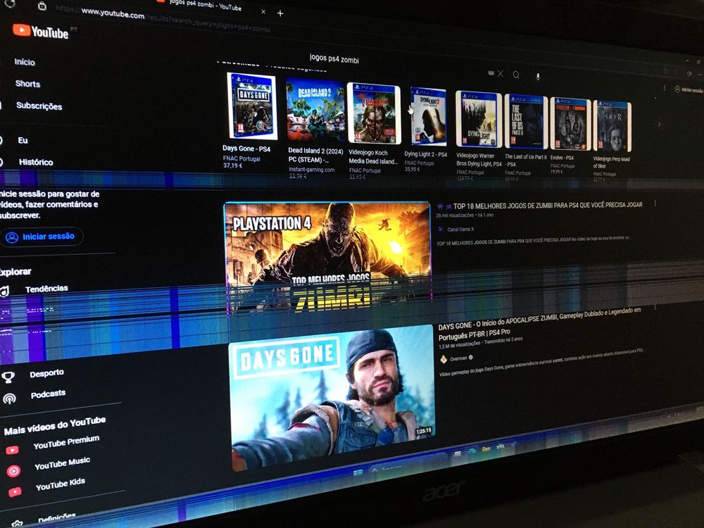Open The Last of Us Part II cover
Screen dimensions: 704x528
coord(526,122)
